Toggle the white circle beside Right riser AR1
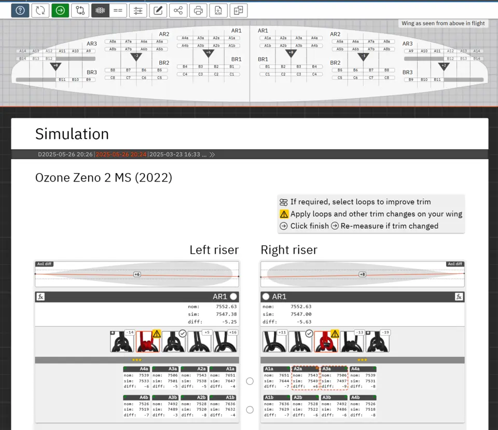This screenshot has width=498, height=430. 266,297
